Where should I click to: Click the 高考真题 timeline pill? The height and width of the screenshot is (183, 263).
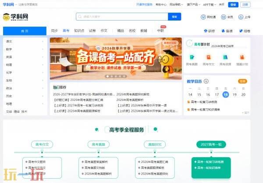click(x=99, y=145)
